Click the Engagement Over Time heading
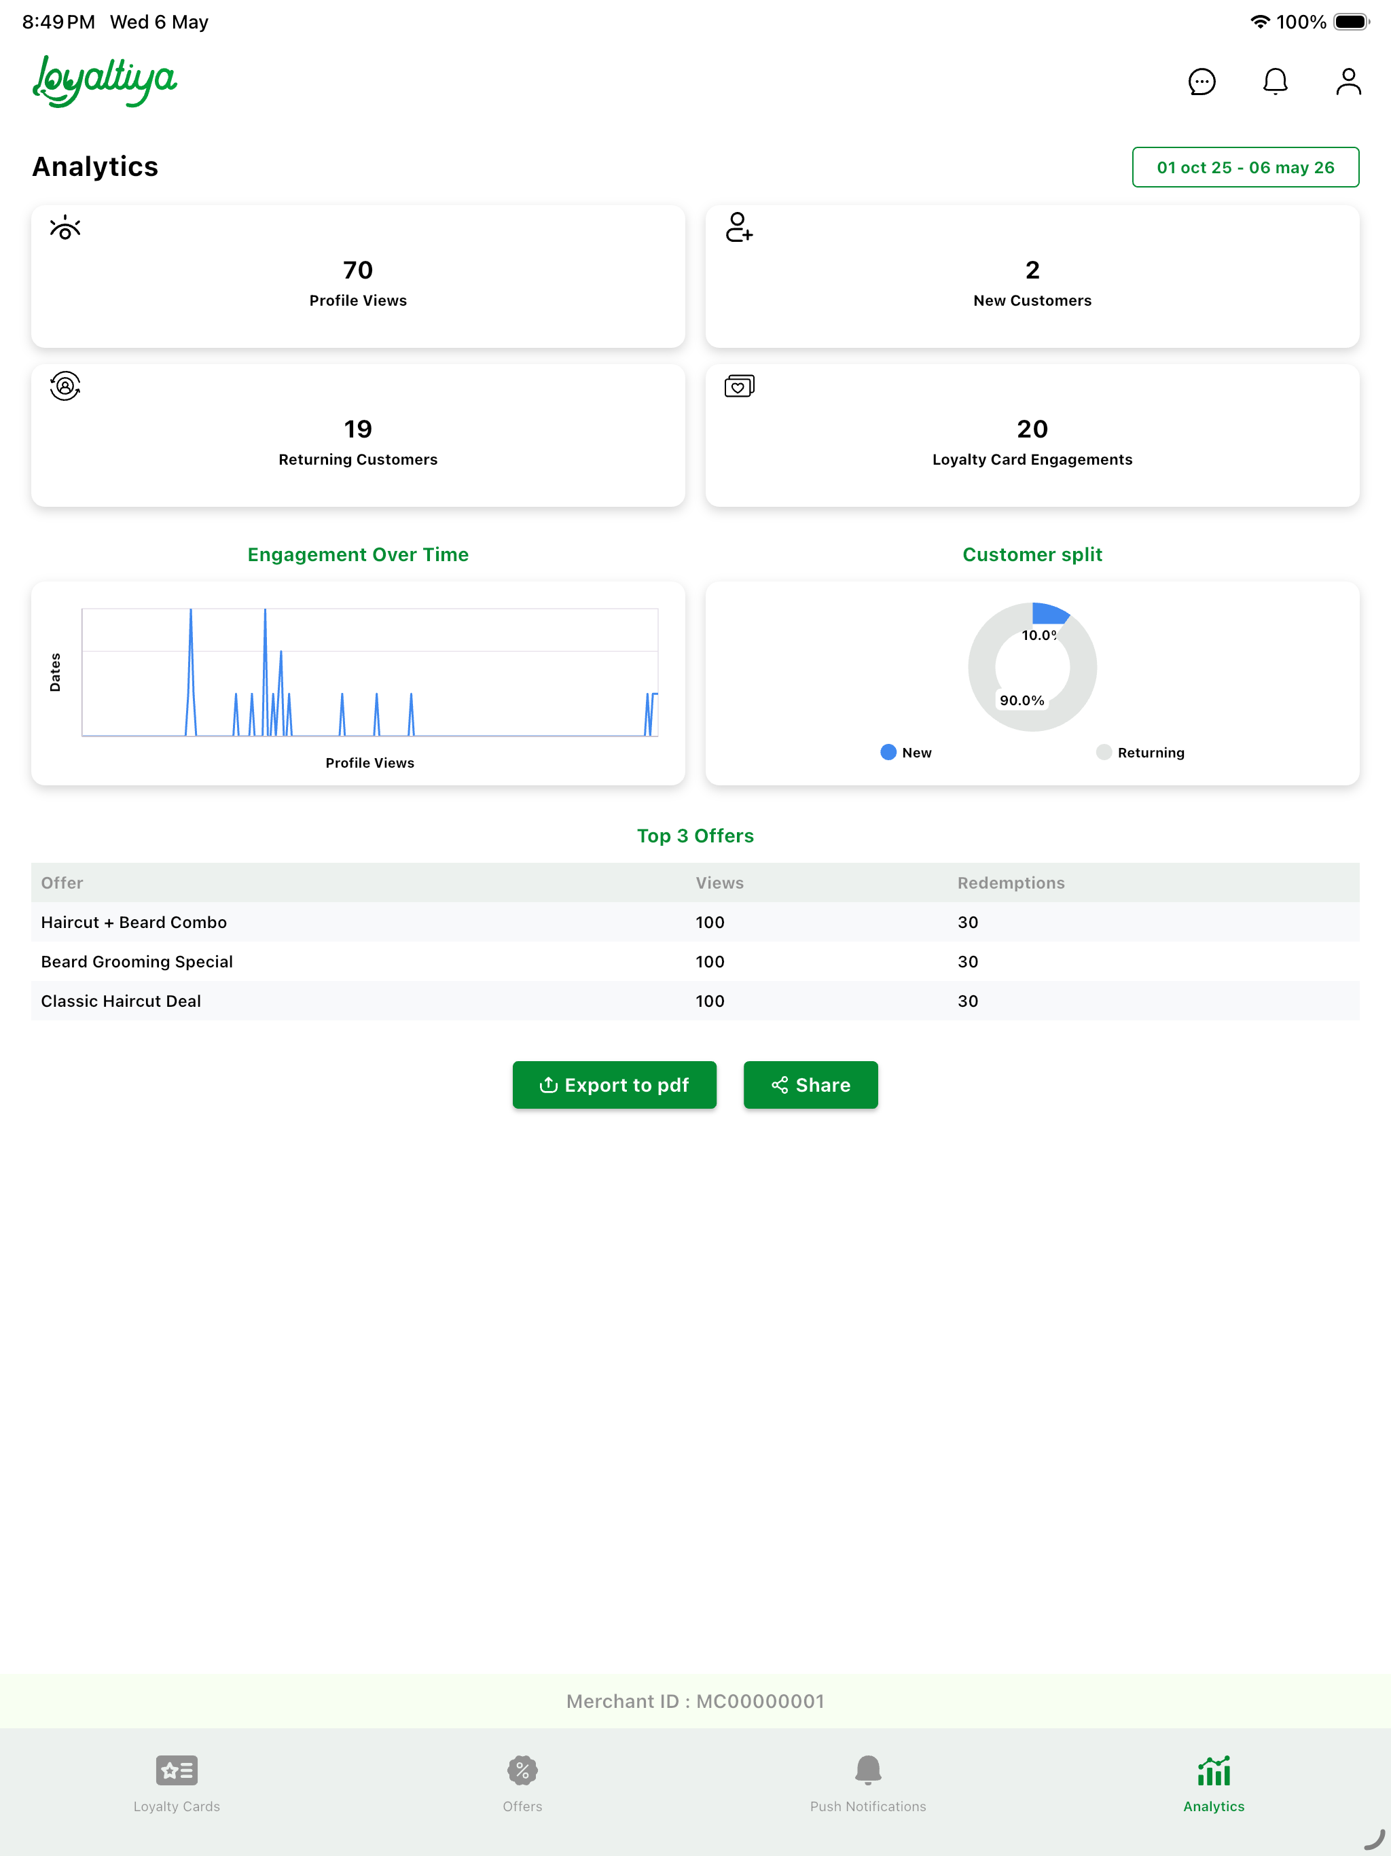Image resolution: width=1391 pixels, height=1856 pixels. tap(358, 554)
